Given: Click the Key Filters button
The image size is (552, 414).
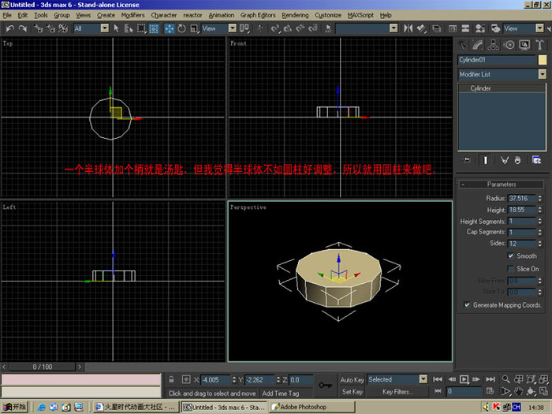Looking at the screenshot, I should (397, 392).
